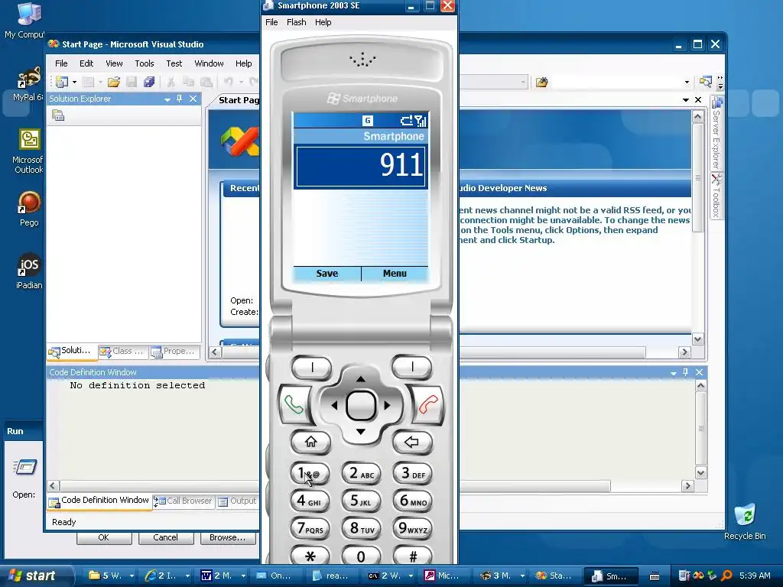Viewport: 783px width, 587px height.
Task: Tap the 0 key on the phone keypad
Action: coord(361,556)
